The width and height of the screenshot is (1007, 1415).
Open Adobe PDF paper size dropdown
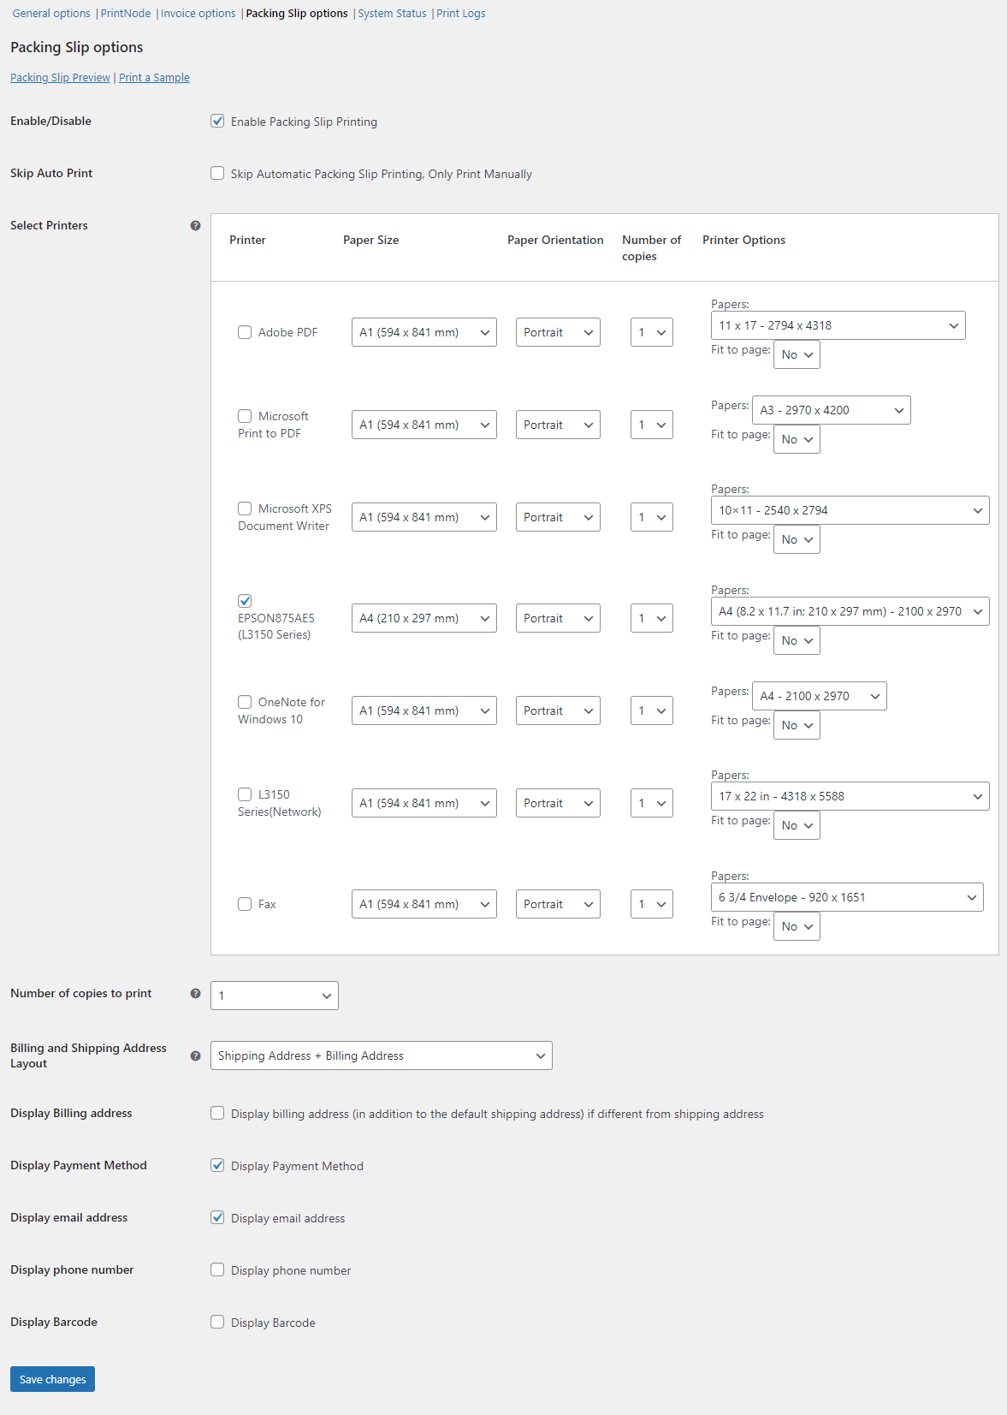(x=424, y=332)
